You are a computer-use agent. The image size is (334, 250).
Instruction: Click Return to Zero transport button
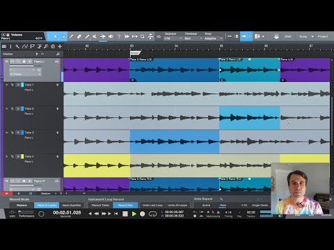116,214
